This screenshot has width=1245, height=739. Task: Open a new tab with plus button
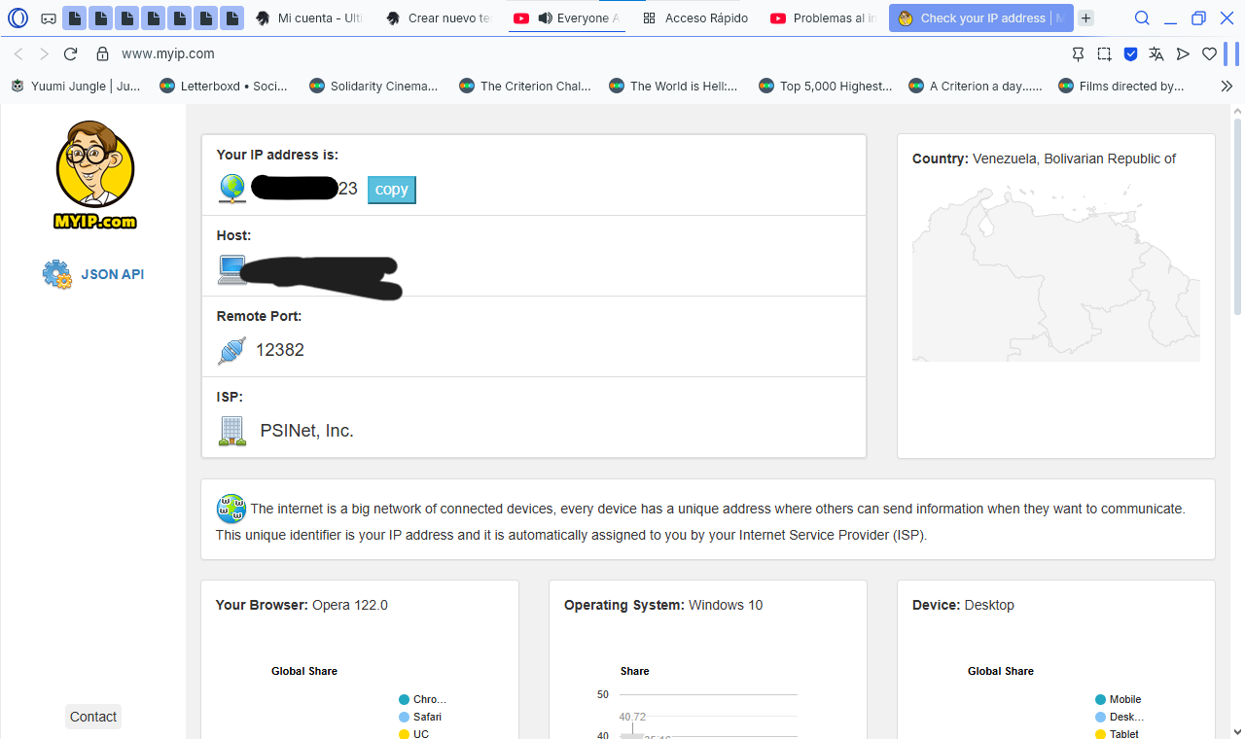[1085, 18]
